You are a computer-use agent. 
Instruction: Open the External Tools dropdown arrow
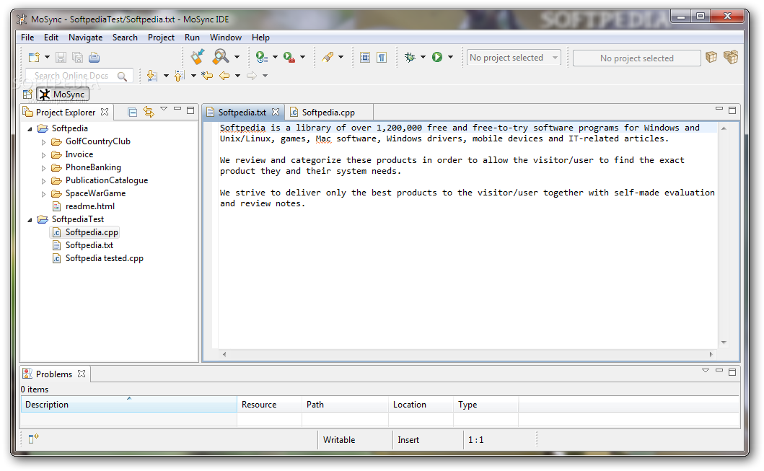pos(302,58)
